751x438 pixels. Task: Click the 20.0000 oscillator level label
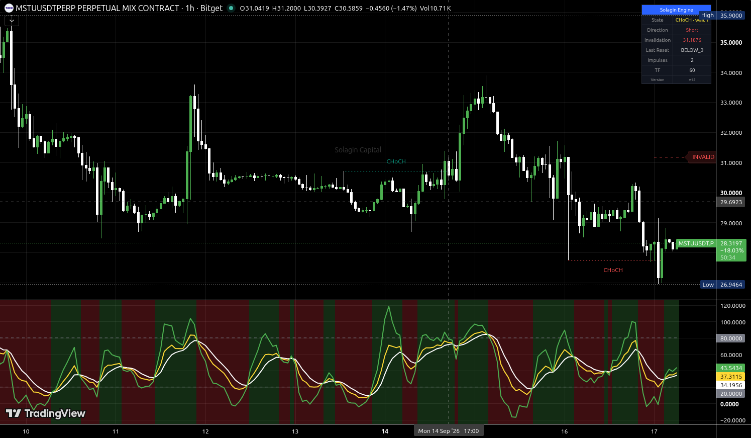(731, 394)
